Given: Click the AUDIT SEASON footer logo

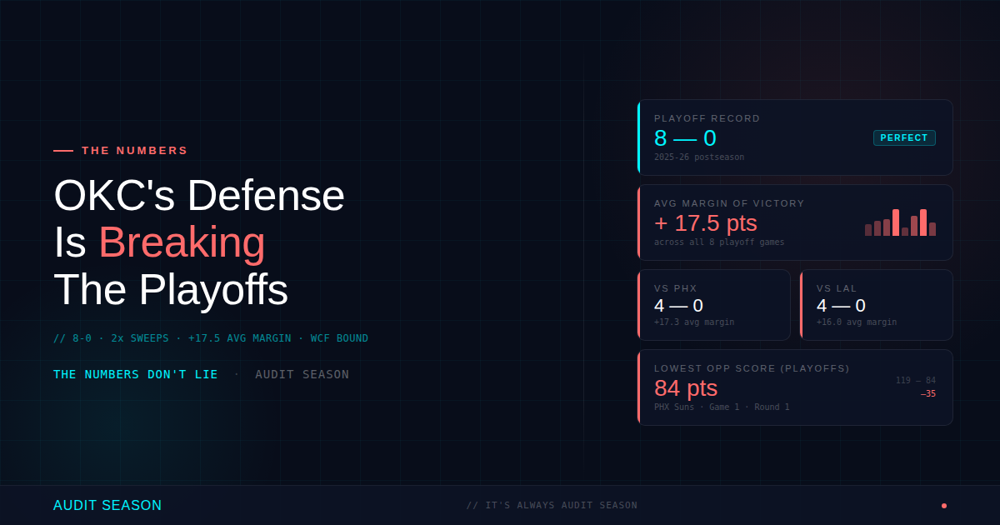Looking at the screenshot, I should coord(107,506).
